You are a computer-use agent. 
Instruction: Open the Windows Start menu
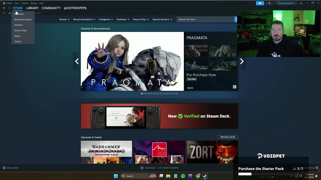pyautogui.click(x=116, y=176)
